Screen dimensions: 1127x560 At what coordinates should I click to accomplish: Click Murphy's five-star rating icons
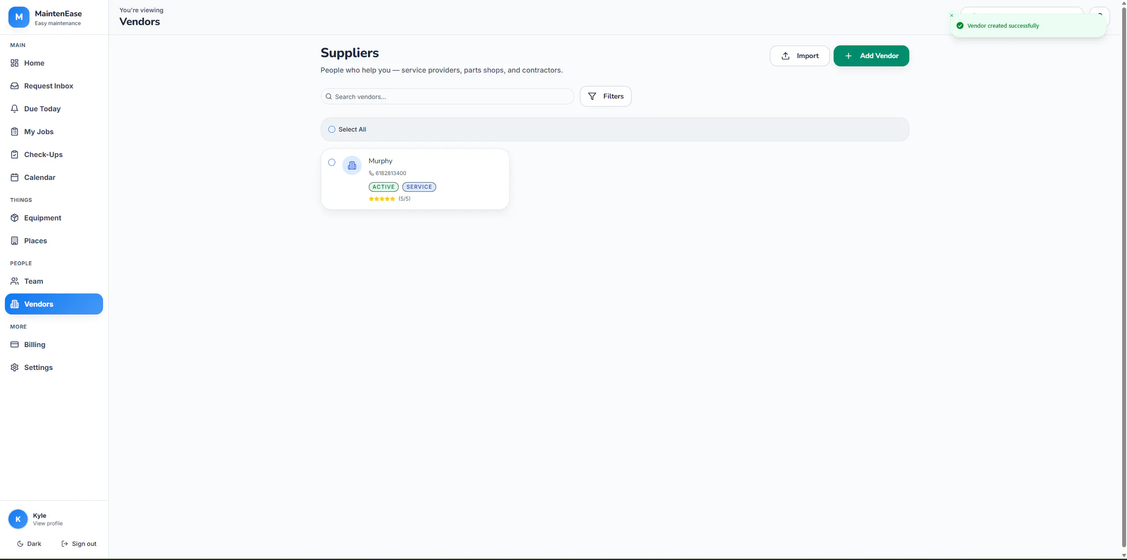click(x=382, y=199)
